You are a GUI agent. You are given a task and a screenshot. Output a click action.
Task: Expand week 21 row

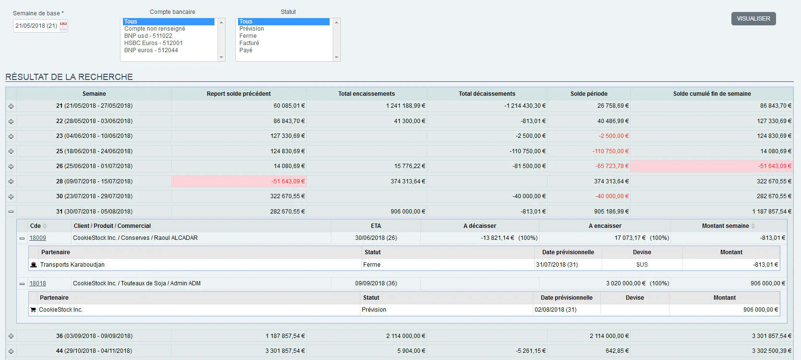click(x=11, y=106)
